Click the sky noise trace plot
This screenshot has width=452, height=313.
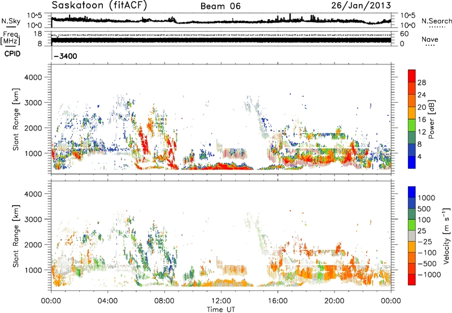(221, 20)
